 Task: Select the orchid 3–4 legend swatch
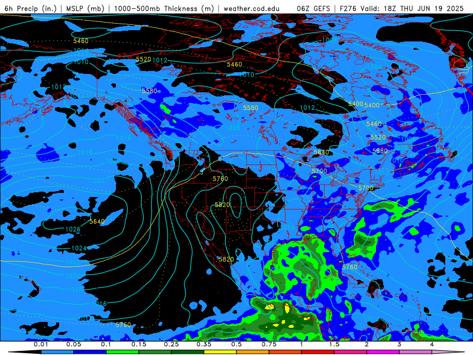[x=416, y=352]
